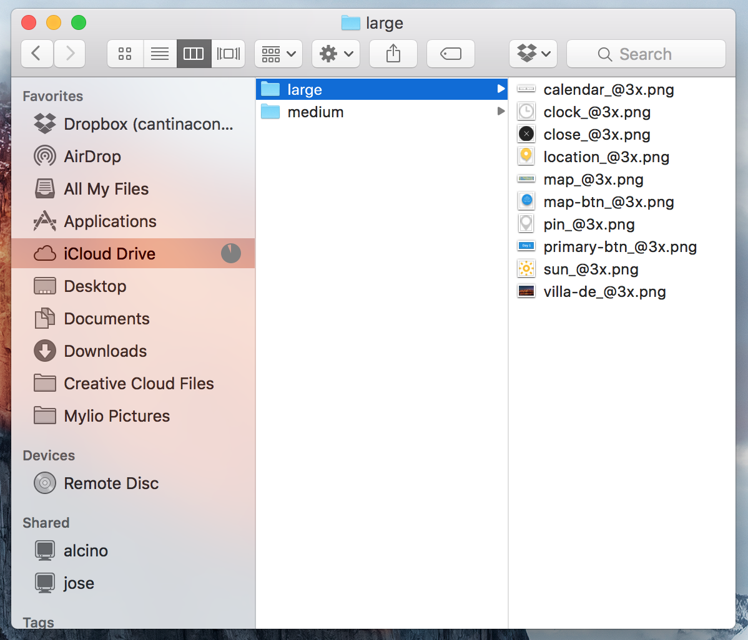Open the Share menu in the toolbar
The width and height of the screenshot is (748, 640).
tap(393, 54)
